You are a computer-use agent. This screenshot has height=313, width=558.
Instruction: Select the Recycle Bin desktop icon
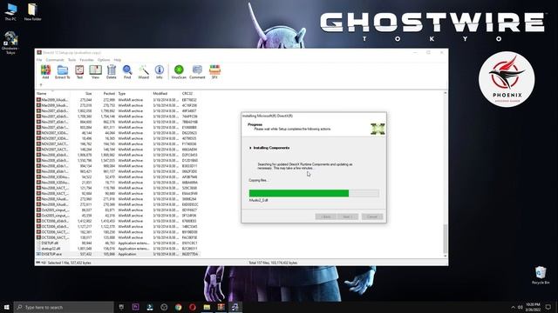click(x=541, y=275)
